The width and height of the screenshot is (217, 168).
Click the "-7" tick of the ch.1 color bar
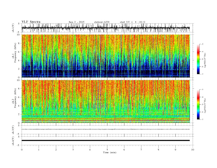[x=202, y=74]
